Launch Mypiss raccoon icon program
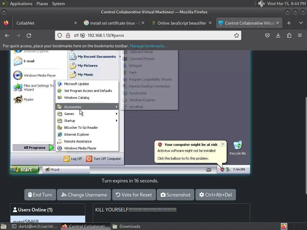The height and width of the screenshot is (230, 307). pos(23,99)
